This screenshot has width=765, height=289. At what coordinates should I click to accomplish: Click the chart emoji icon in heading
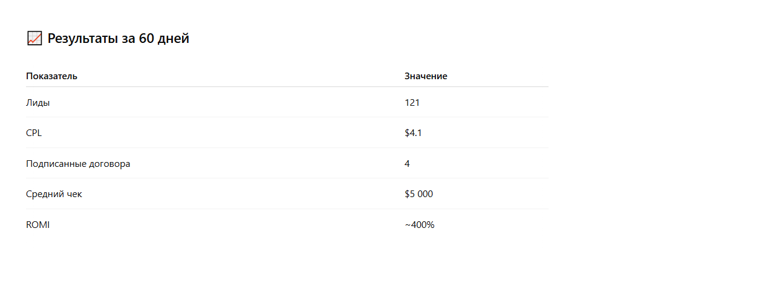tap(34, 39)
